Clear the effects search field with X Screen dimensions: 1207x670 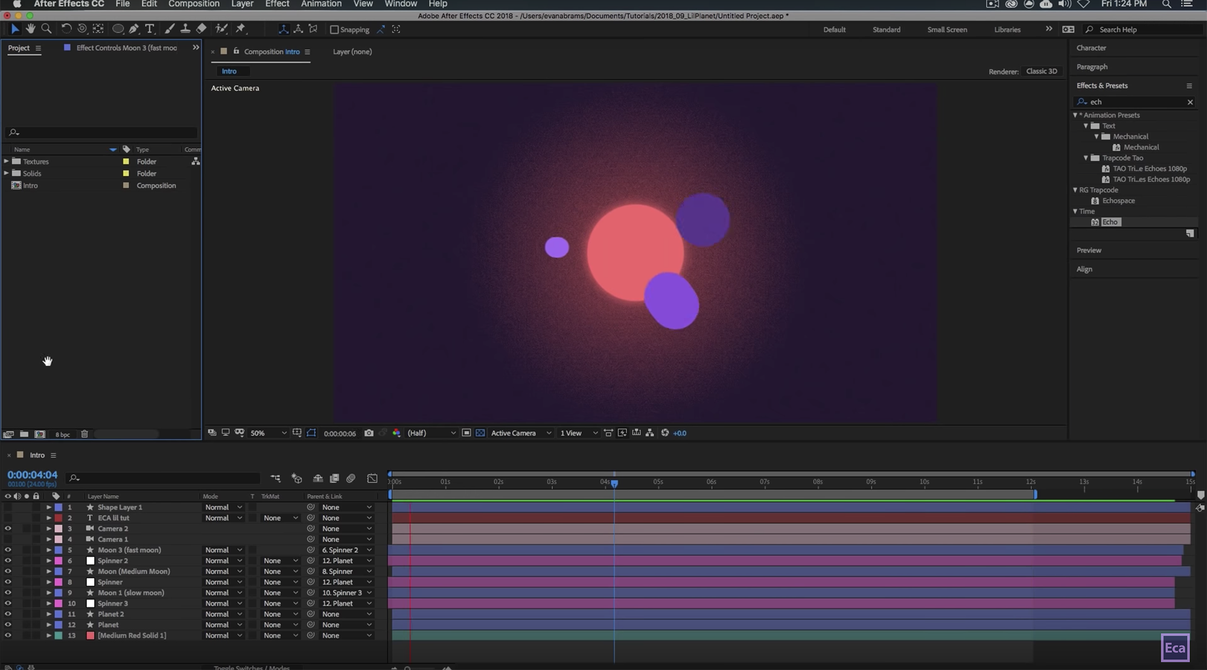click(1190, 102)
